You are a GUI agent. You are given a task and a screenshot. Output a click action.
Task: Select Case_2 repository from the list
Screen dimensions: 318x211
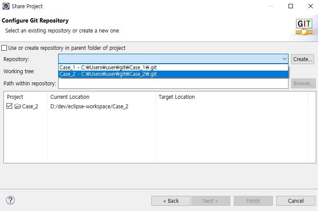[x=173, y=74]
